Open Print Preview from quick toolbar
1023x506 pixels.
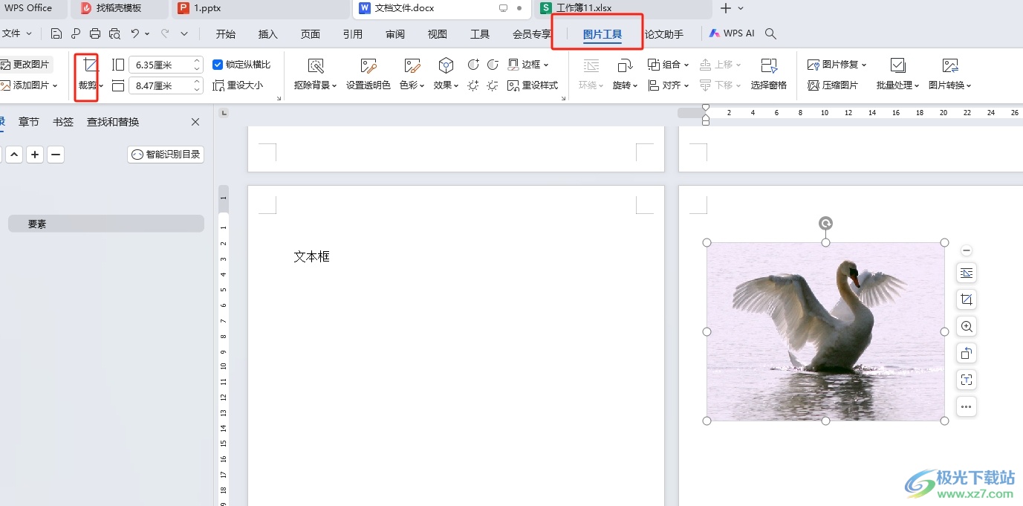click(x=114, y=33)
